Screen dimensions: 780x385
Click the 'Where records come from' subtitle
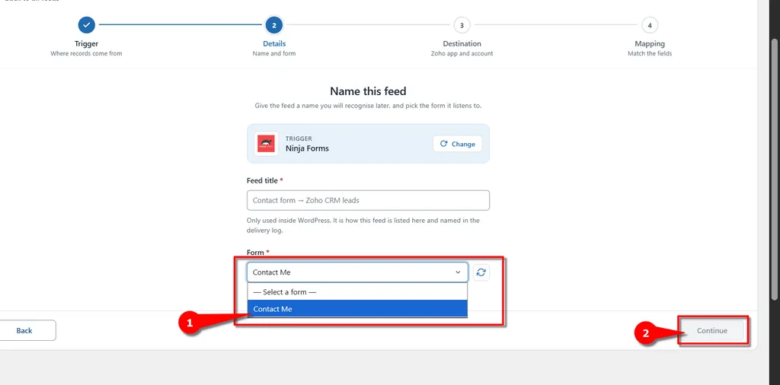point(86,54)
